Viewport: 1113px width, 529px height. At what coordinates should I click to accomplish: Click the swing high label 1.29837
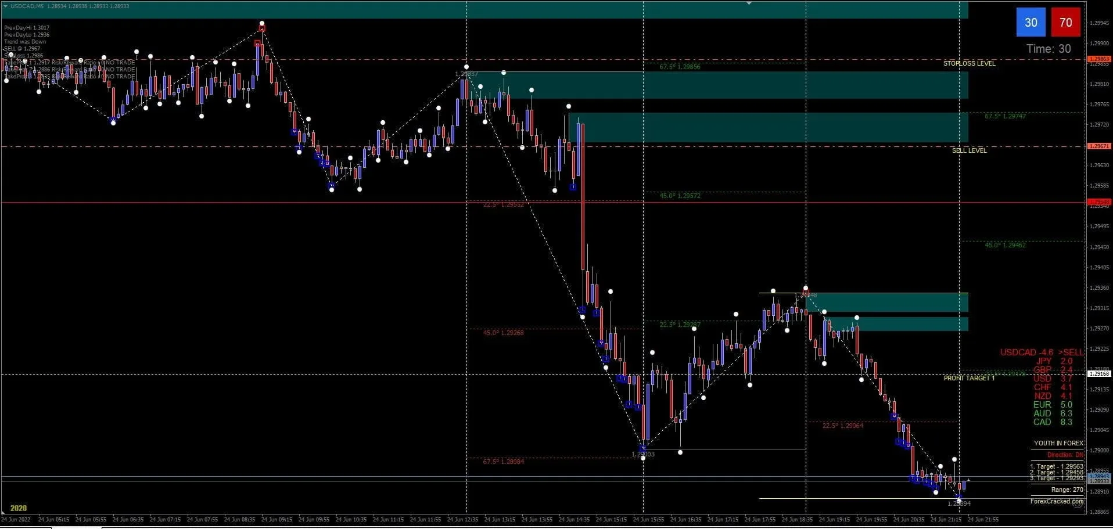point(466,74)
